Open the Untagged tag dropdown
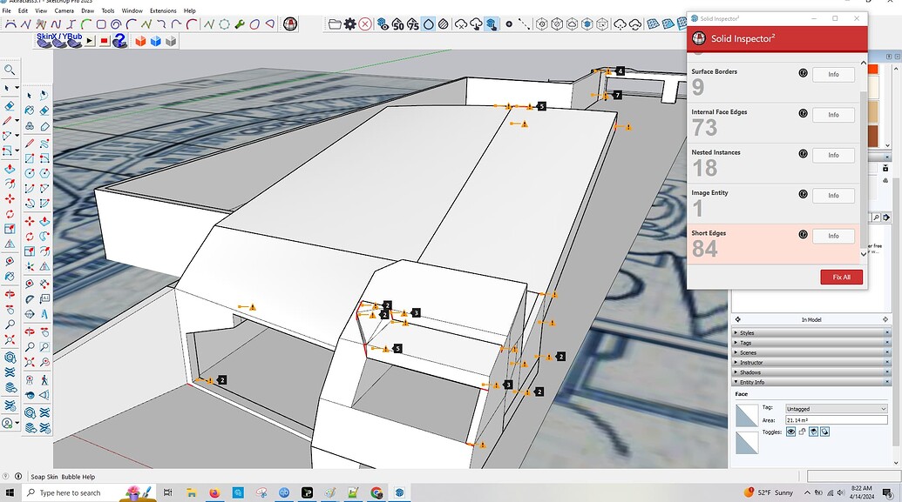The width and height of the screenshot is (902, 502). tap(835, 408)
